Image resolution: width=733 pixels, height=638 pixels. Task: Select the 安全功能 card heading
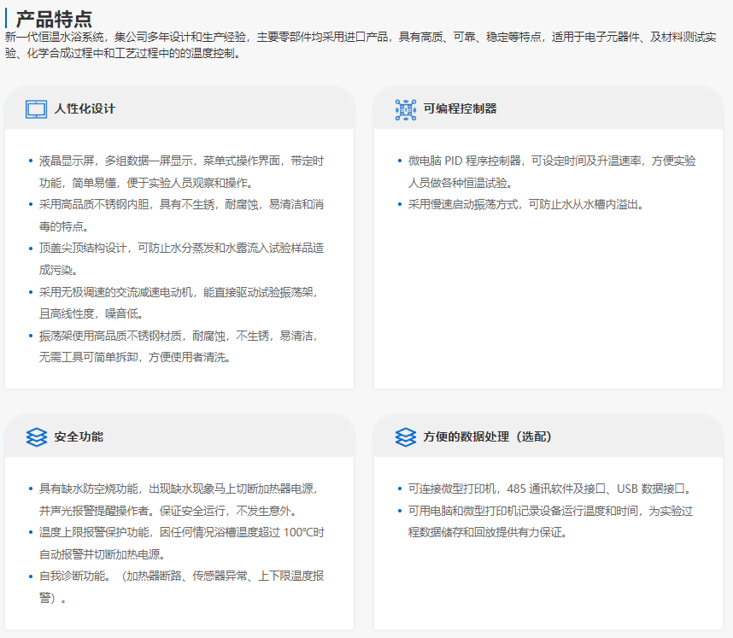pos(79,436)
